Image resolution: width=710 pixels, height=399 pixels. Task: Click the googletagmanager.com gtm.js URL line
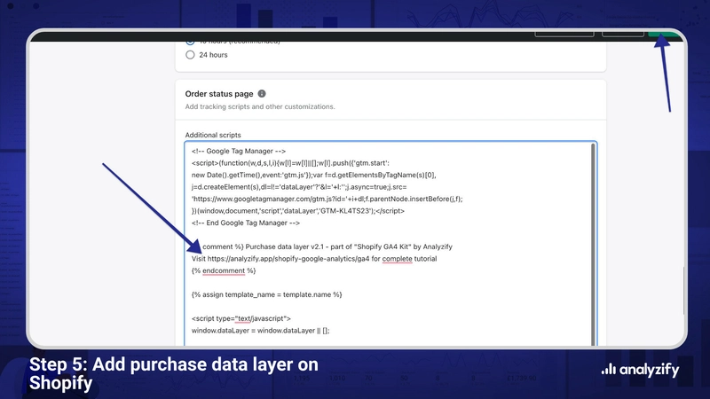(x=327, y=199)
